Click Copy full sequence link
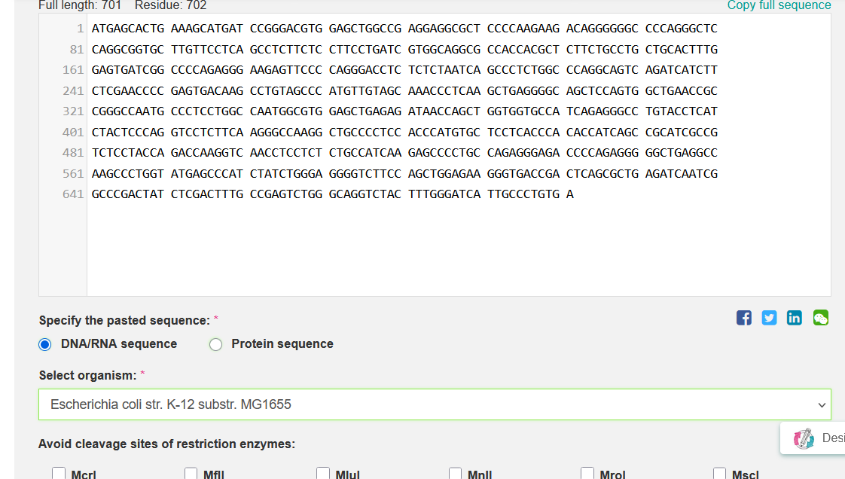845x479 pixels. coord(779,5)
